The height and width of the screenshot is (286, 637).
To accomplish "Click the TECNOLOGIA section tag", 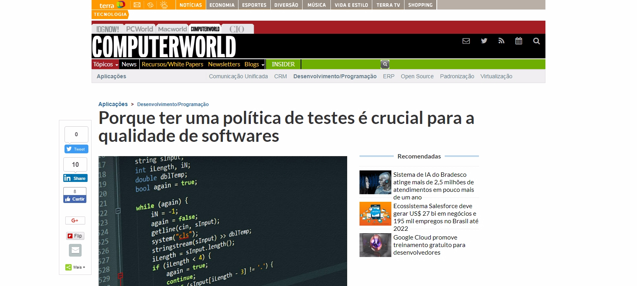I will (x=110, y=14).
